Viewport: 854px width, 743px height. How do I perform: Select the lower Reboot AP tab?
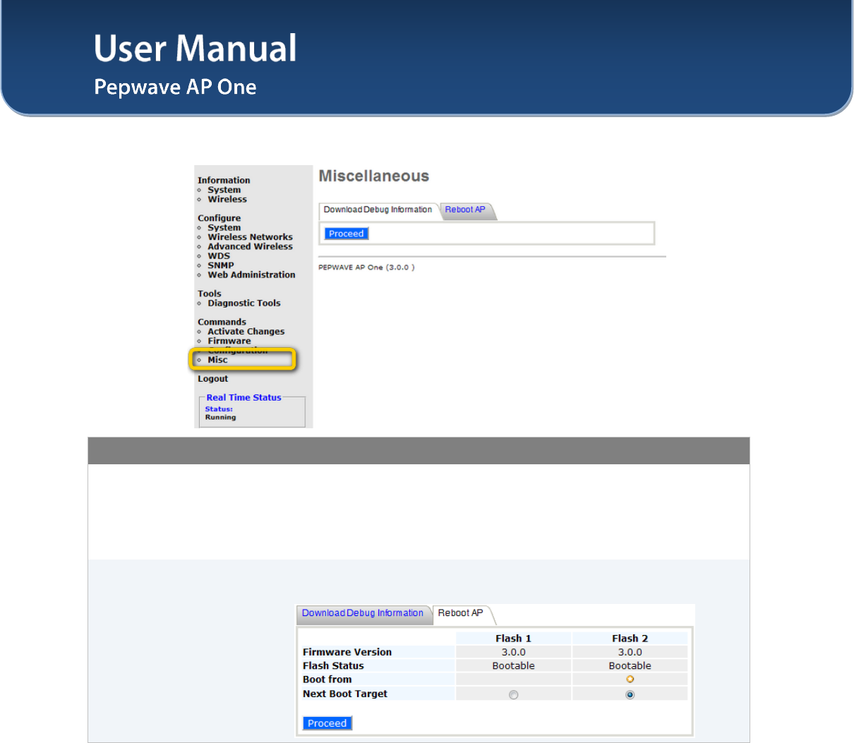pyautogui.click(x=460, y=613)
